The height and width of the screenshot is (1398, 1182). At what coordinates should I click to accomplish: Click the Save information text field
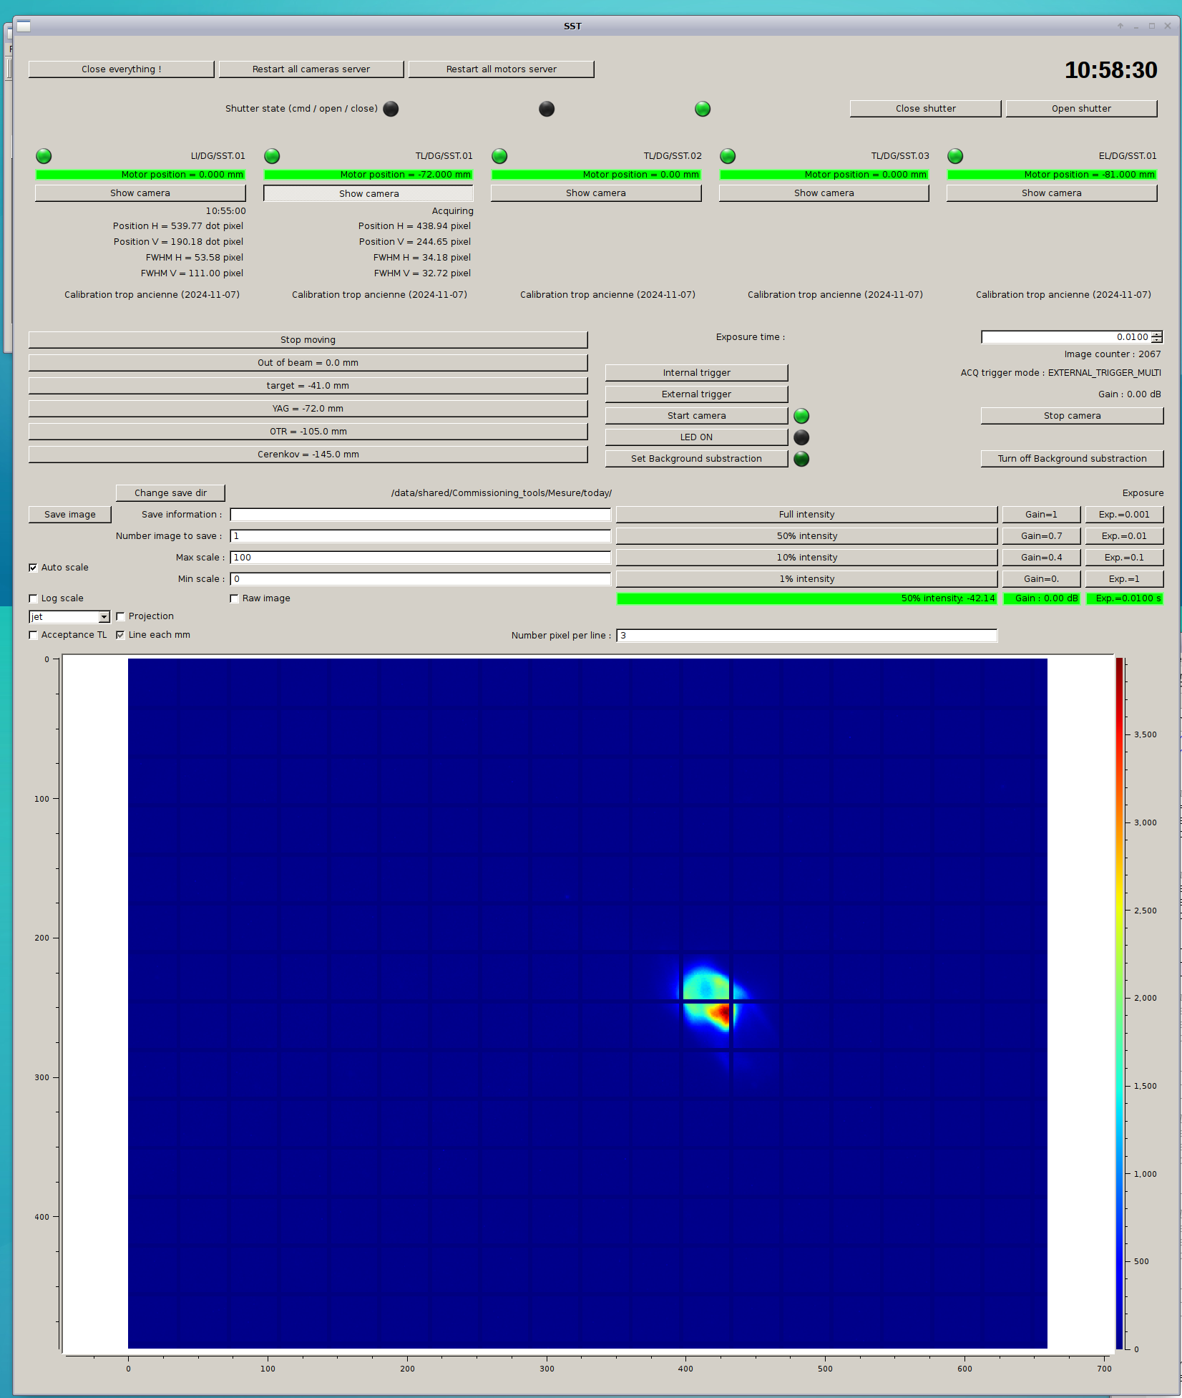[420, 515]
